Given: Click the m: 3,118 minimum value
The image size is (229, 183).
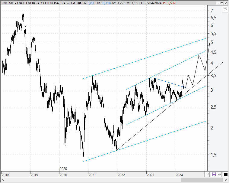Looking at the screenshot, I should point(133,3).
